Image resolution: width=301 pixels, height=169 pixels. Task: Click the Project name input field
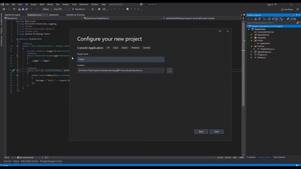(121, 60)
